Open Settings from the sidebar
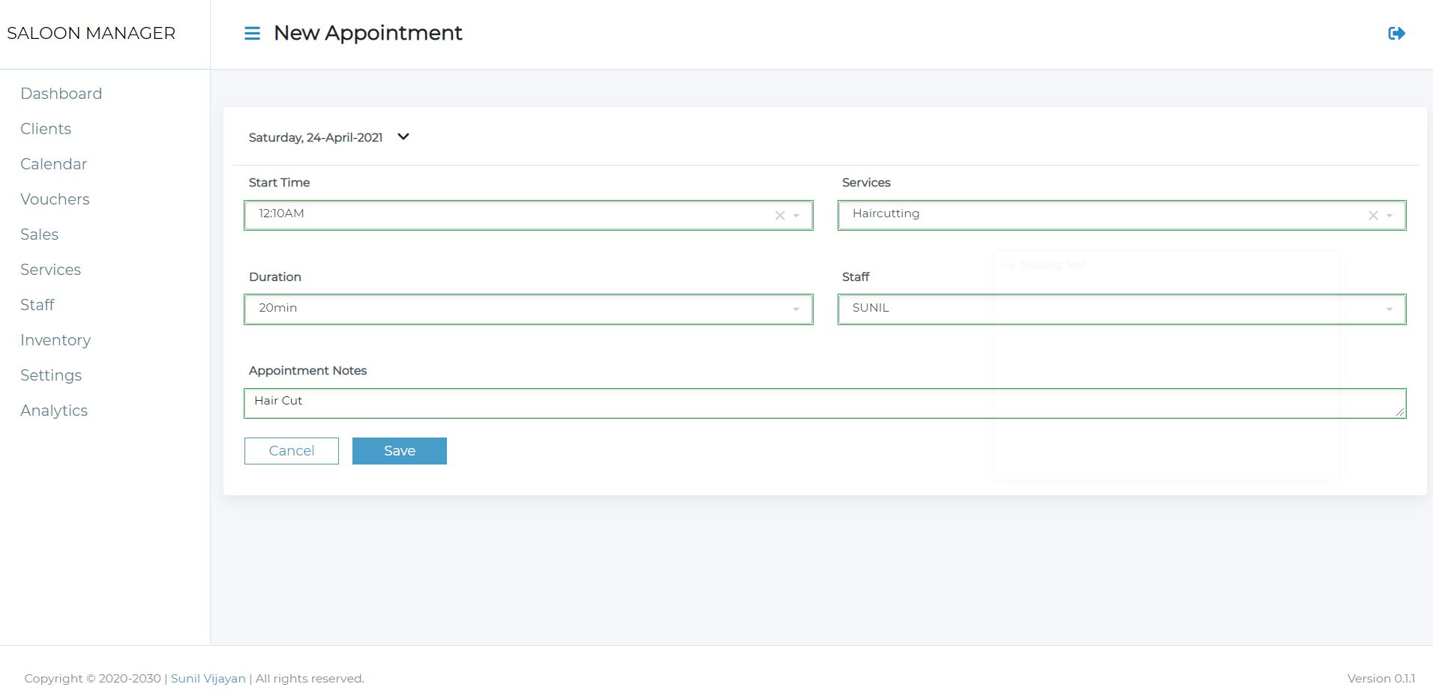Viewport: 1433px width, 696px height. [x=51, y=375]
